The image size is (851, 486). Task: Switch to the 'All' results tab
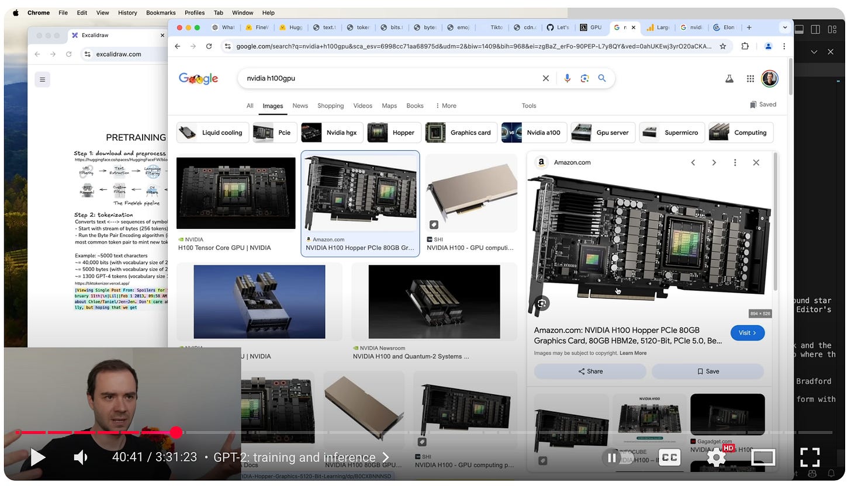click(x=250, y=106)
